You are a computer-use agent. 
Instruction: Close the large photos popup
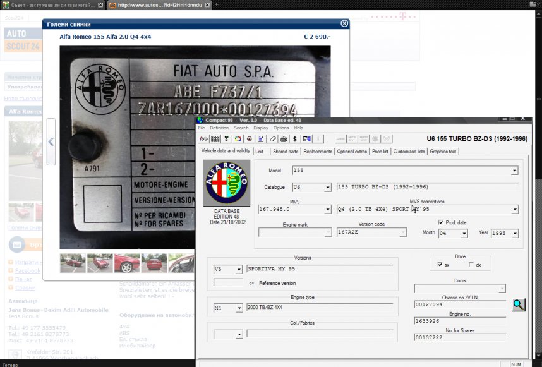pos(344,23)
